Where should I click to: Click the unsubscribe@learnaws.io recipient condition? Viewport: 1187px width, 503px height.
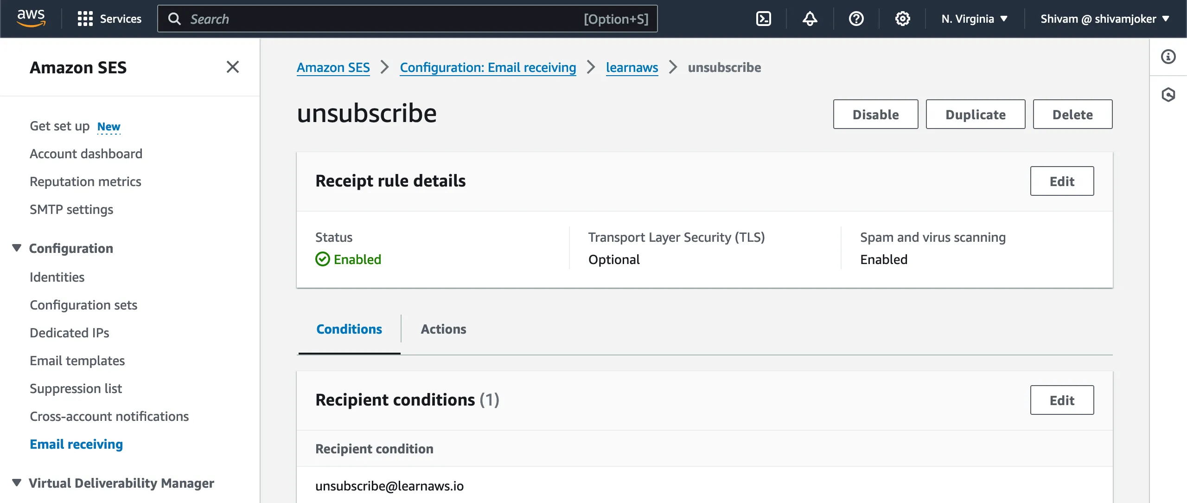389,486
